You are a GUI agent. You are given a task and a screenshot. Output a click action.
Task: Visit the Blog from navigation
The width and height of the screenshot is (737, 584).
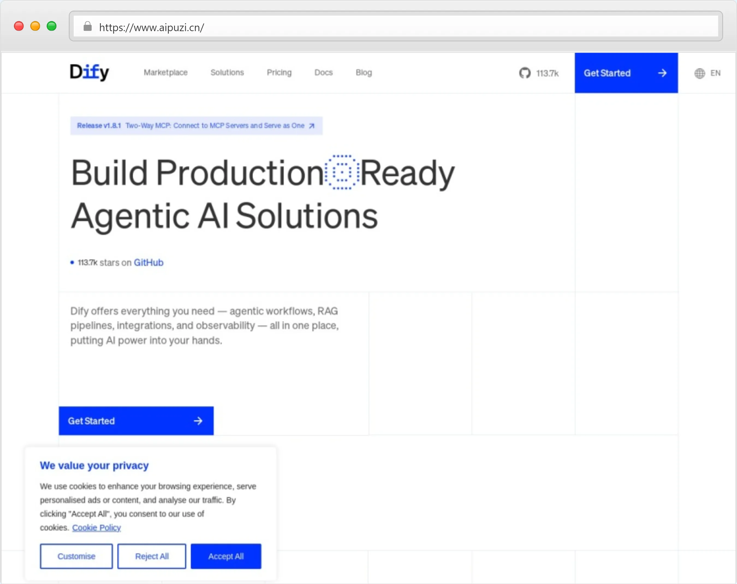(363, 72)
